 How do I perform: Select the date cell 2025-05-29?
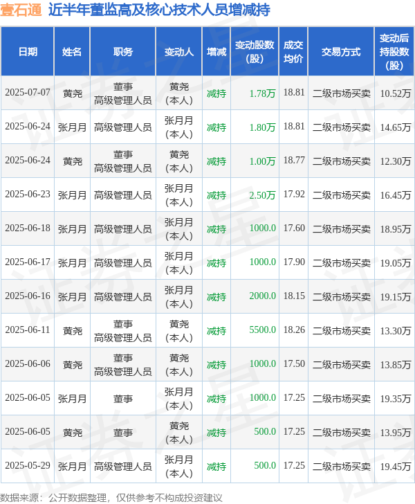[x=28, y=466]
